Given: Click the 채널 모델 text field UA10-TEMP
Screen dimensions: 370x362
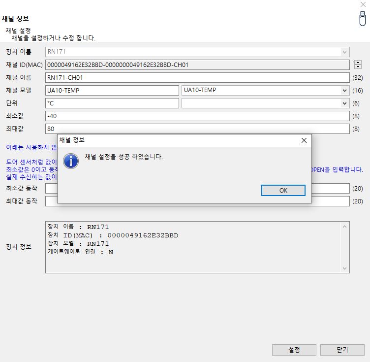Looking at the screenshot, I should [x=112, y=91].
